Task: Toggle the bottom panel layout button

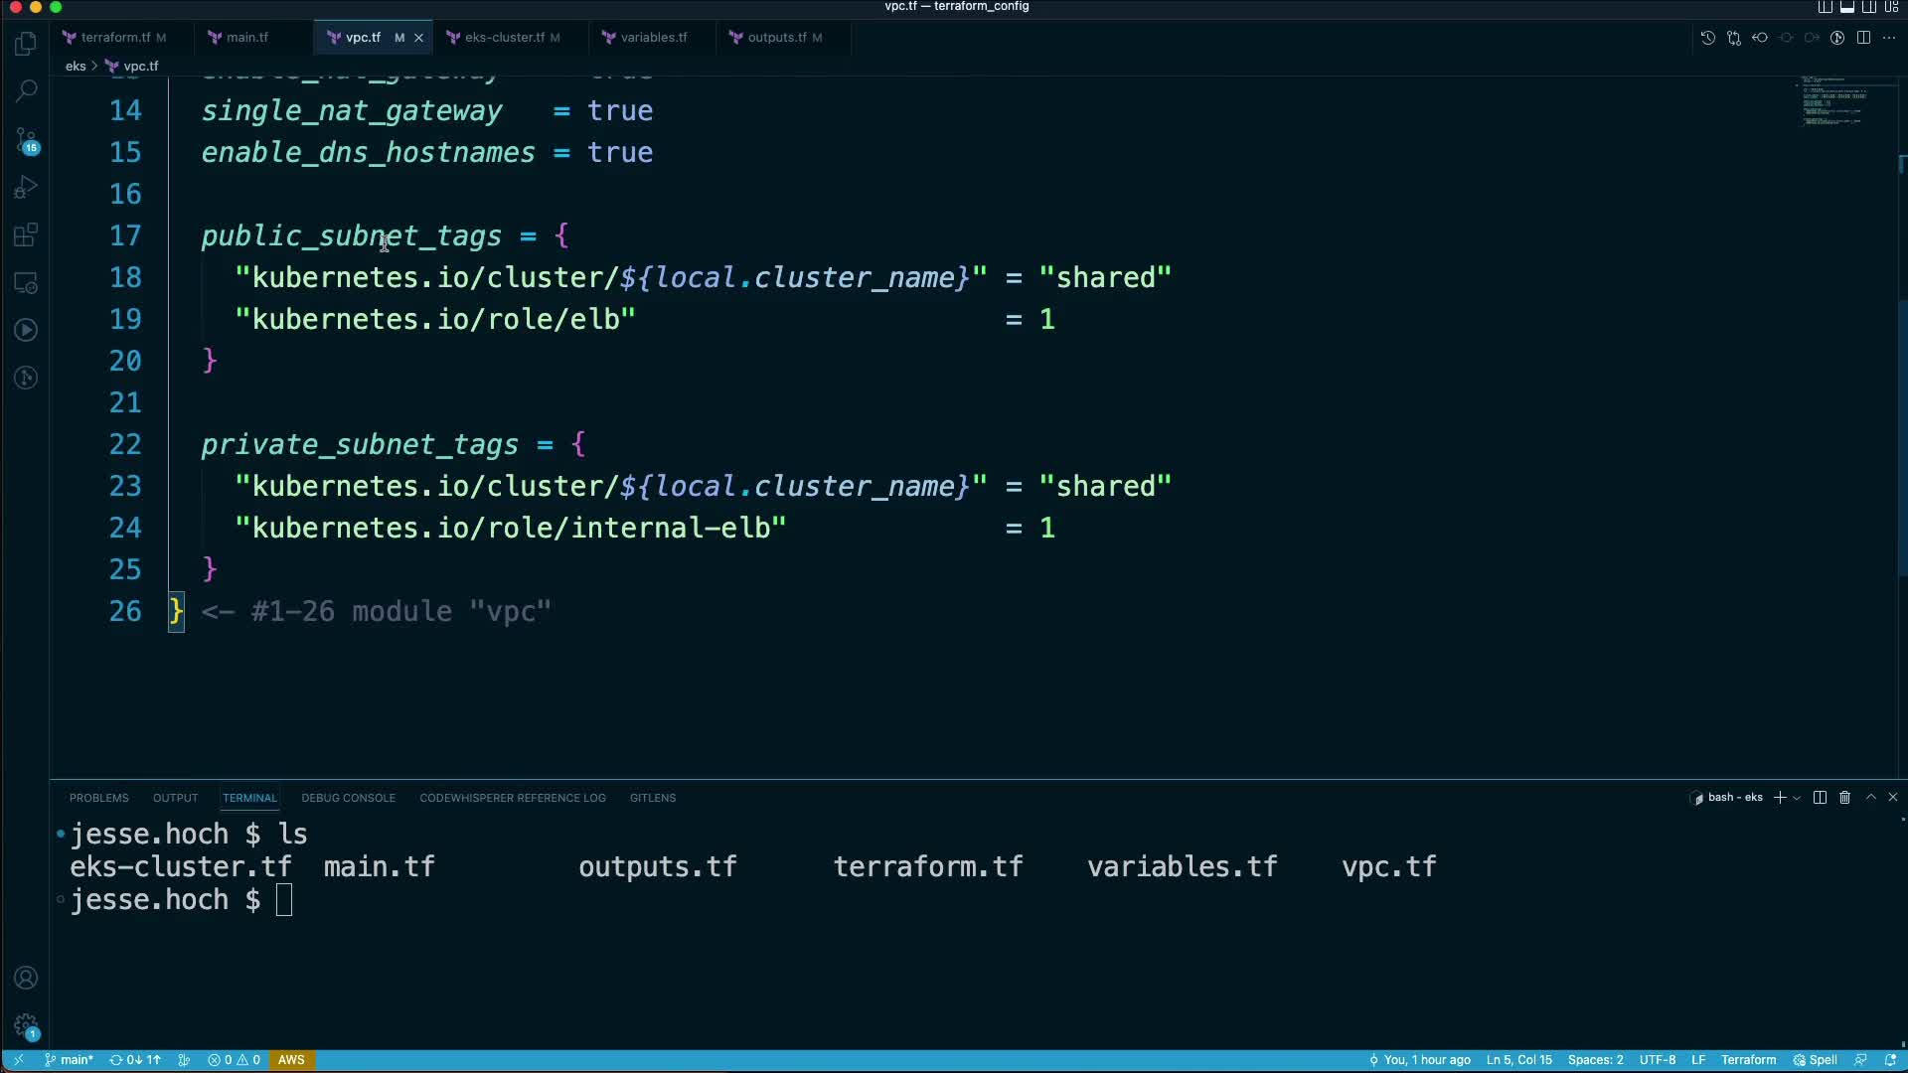Action: point(1846,7)
